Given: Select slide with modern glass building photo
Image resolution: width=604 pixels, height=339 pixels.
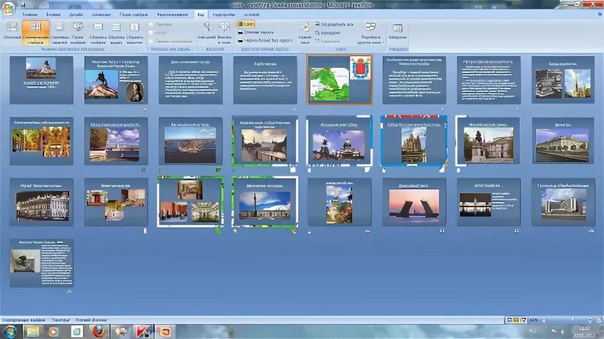Looking at the screenshot, I should click(563, 202).
